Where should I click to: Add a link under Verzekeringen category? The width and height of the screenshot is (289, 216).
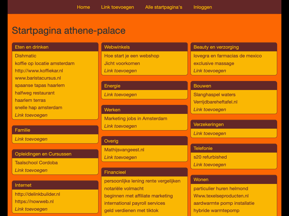(210, 133)
